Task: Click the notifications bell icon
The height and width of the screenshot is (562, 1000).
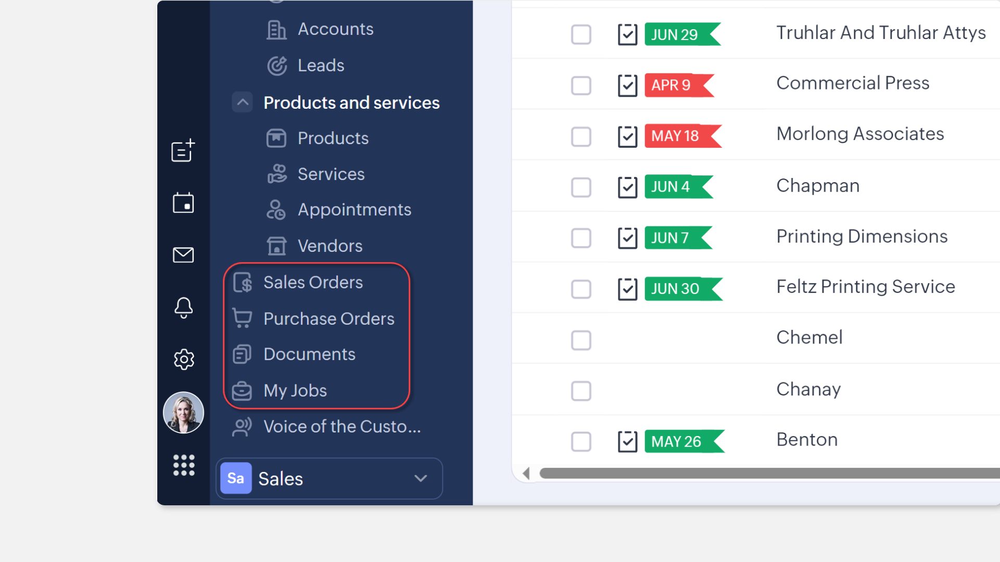Action: click(x=183, y=308)
